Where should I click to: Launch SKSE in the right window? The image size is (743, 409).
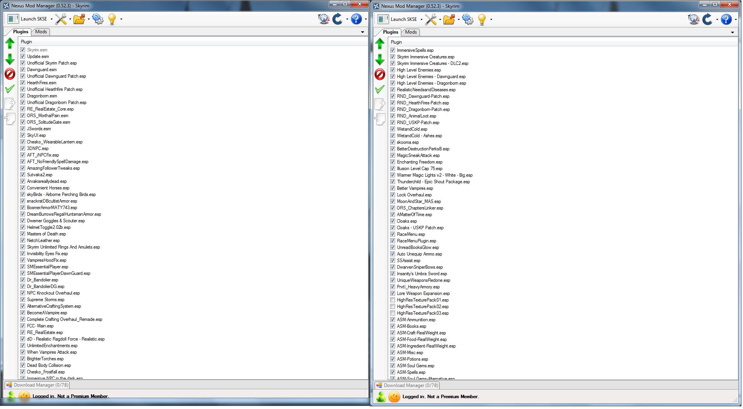tap(397, 19)
